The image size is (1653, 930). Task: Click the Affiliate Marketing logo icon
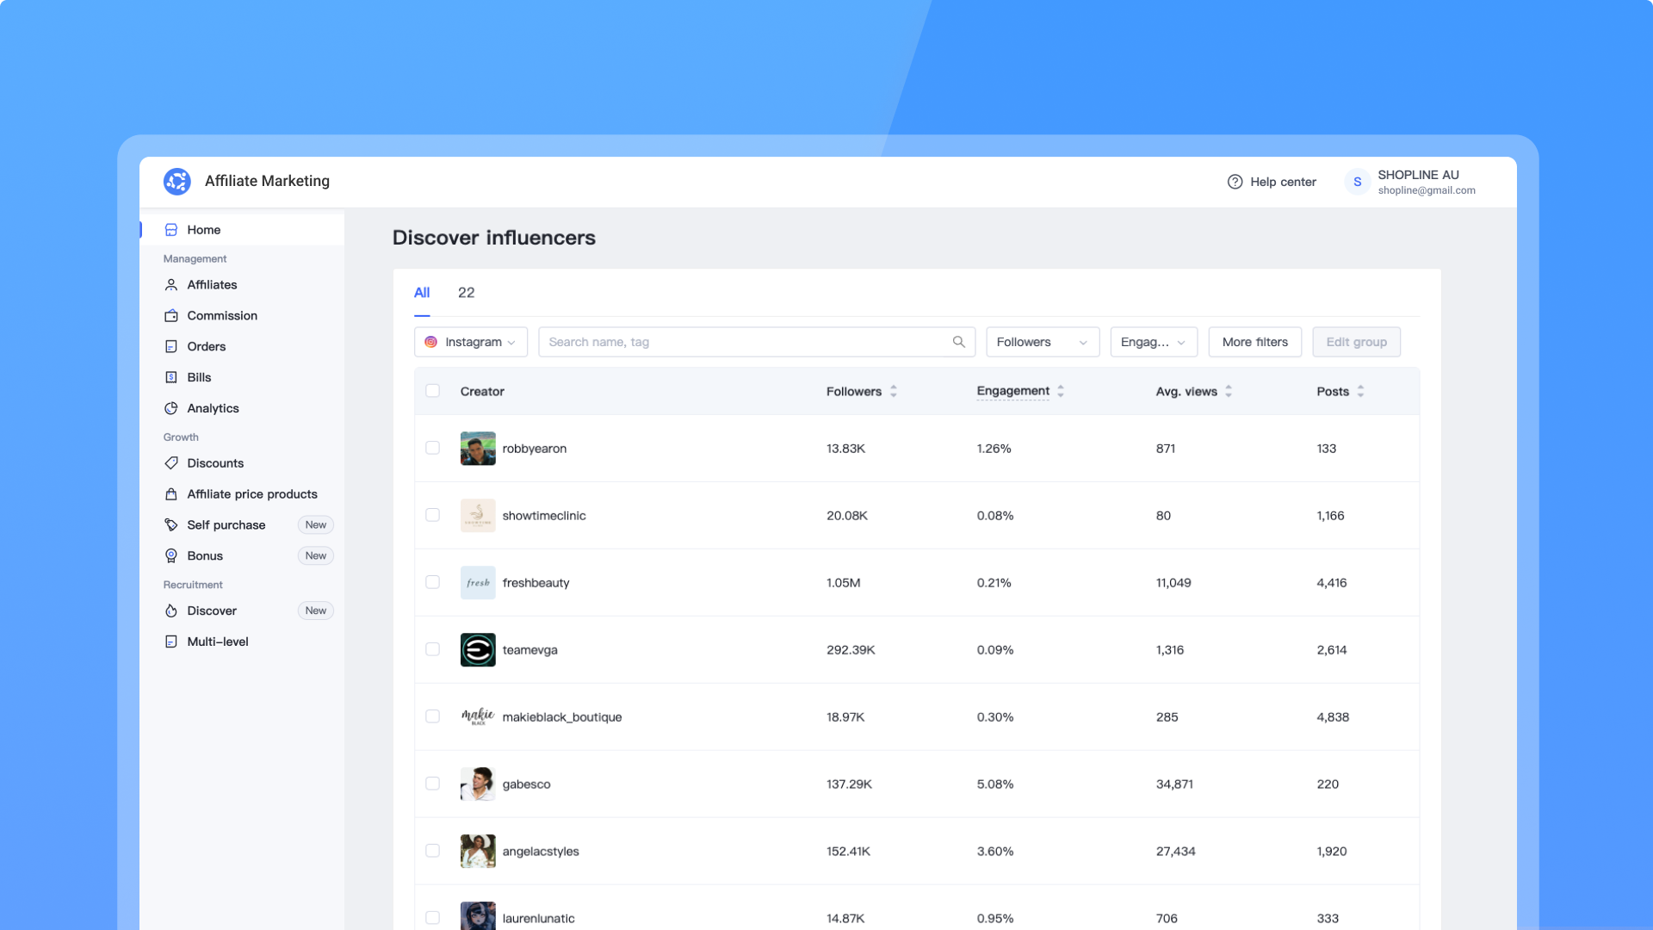pyautogui.click(x=177, y=181)
